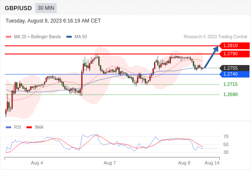Click the RSI 30 axis value
251x170 pixels.
tap(226, 152)
